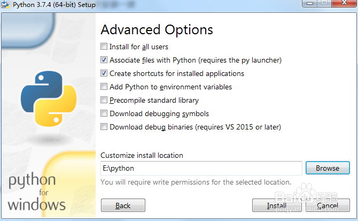Go Back to the previous setup page
This screenshot has height=221, width=358.
click(123, 205)
